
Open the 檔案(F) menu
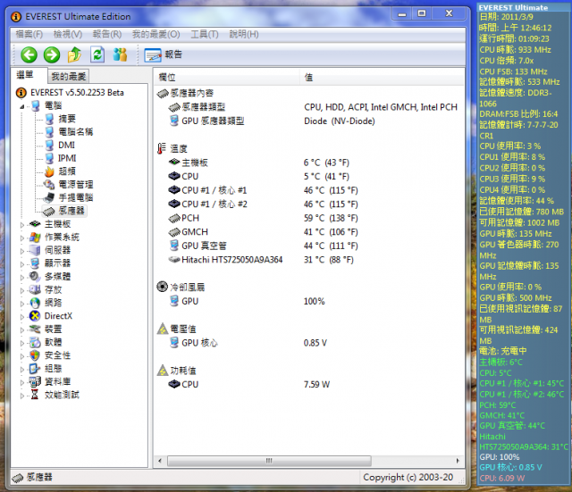tap(29, 34)
